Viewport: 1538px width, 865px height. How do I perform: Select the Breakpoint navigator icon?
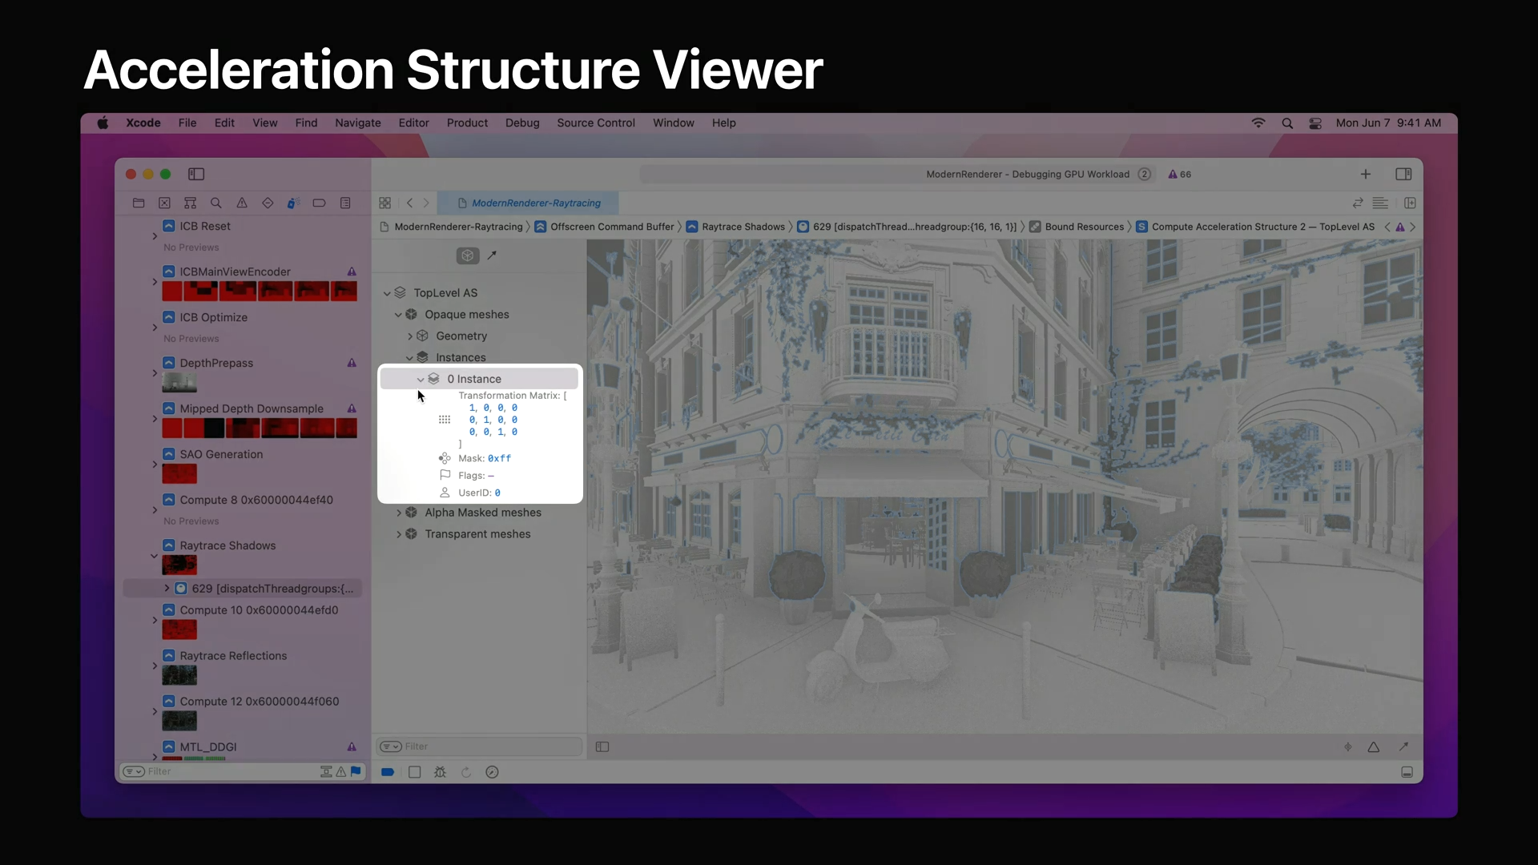click(x=319, y=203)
